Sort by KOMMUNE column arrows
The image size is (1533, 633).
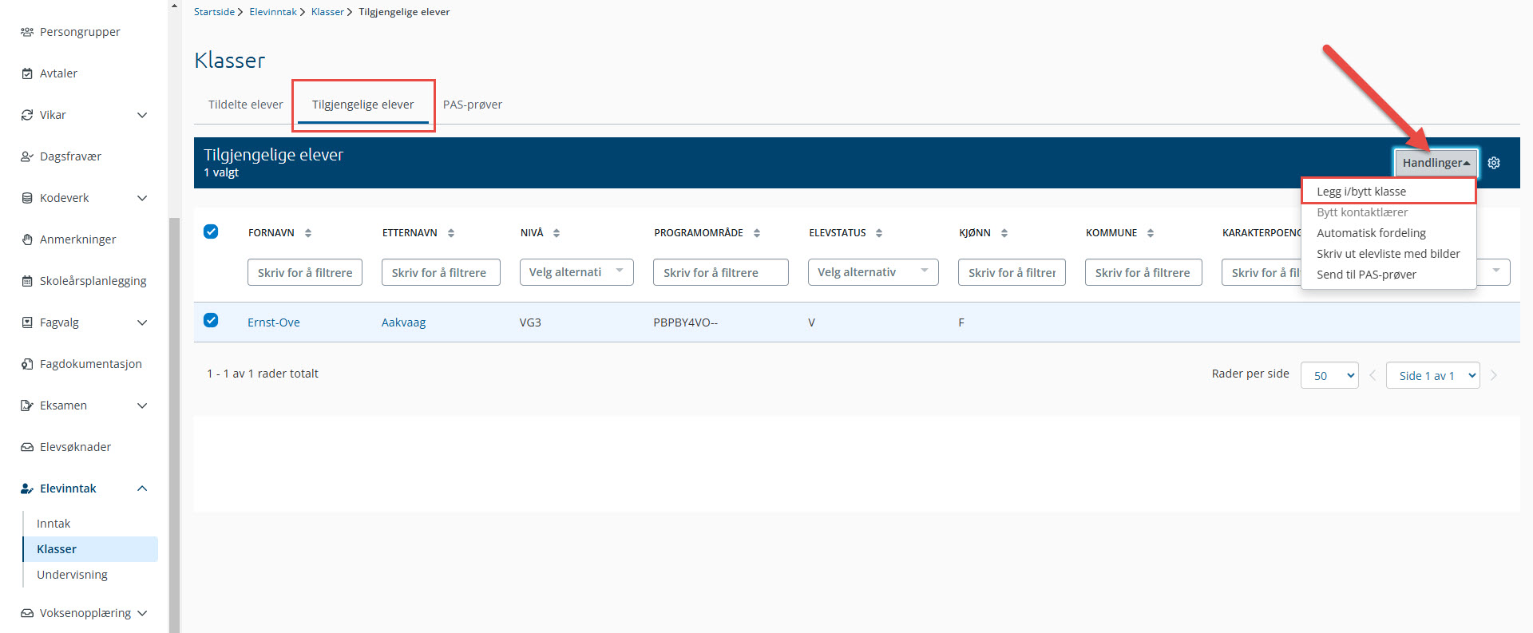coord(1151,233)
